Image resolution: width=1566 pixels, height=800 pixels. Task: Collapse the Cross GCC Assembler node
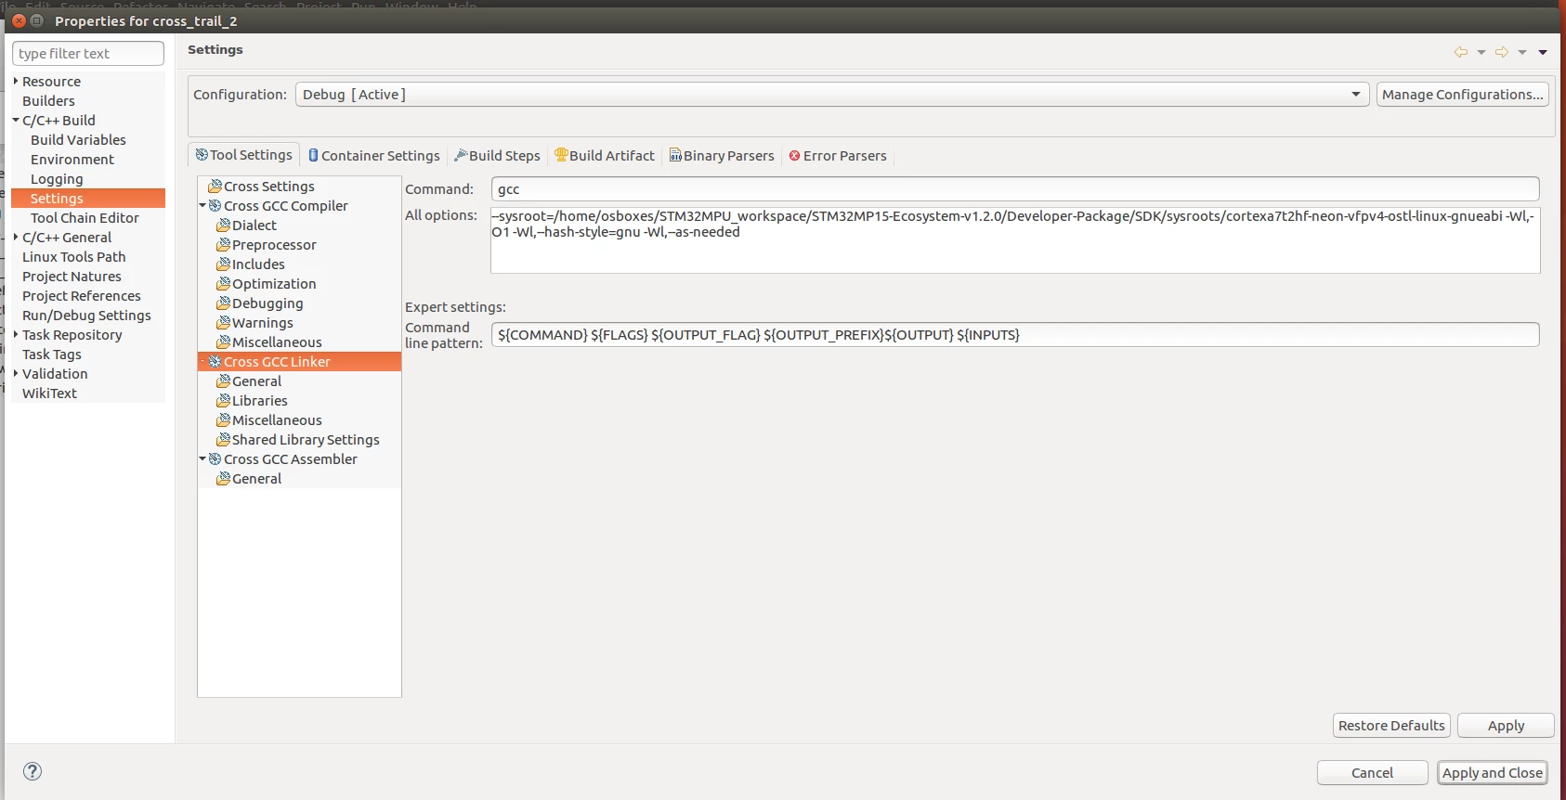tap(202, 459)
